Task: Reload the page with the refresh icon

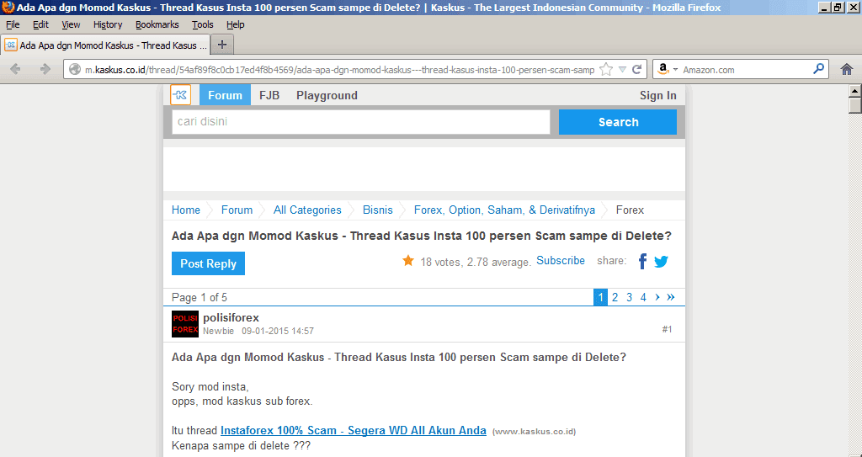Action: click(x=637, y=69)
